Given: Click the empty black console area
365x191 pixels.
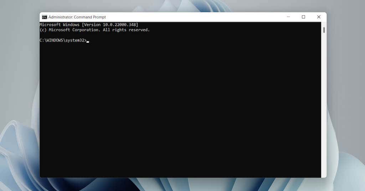Looking at the screenshot, I should pyautogui.click(x=180, y=109).
